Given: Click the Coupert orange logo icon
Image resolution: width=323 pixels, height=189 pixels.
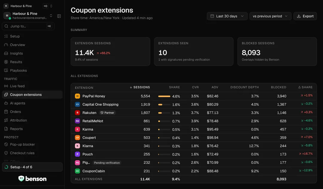Looking at the screenshot, I should (x=77, y=138).
